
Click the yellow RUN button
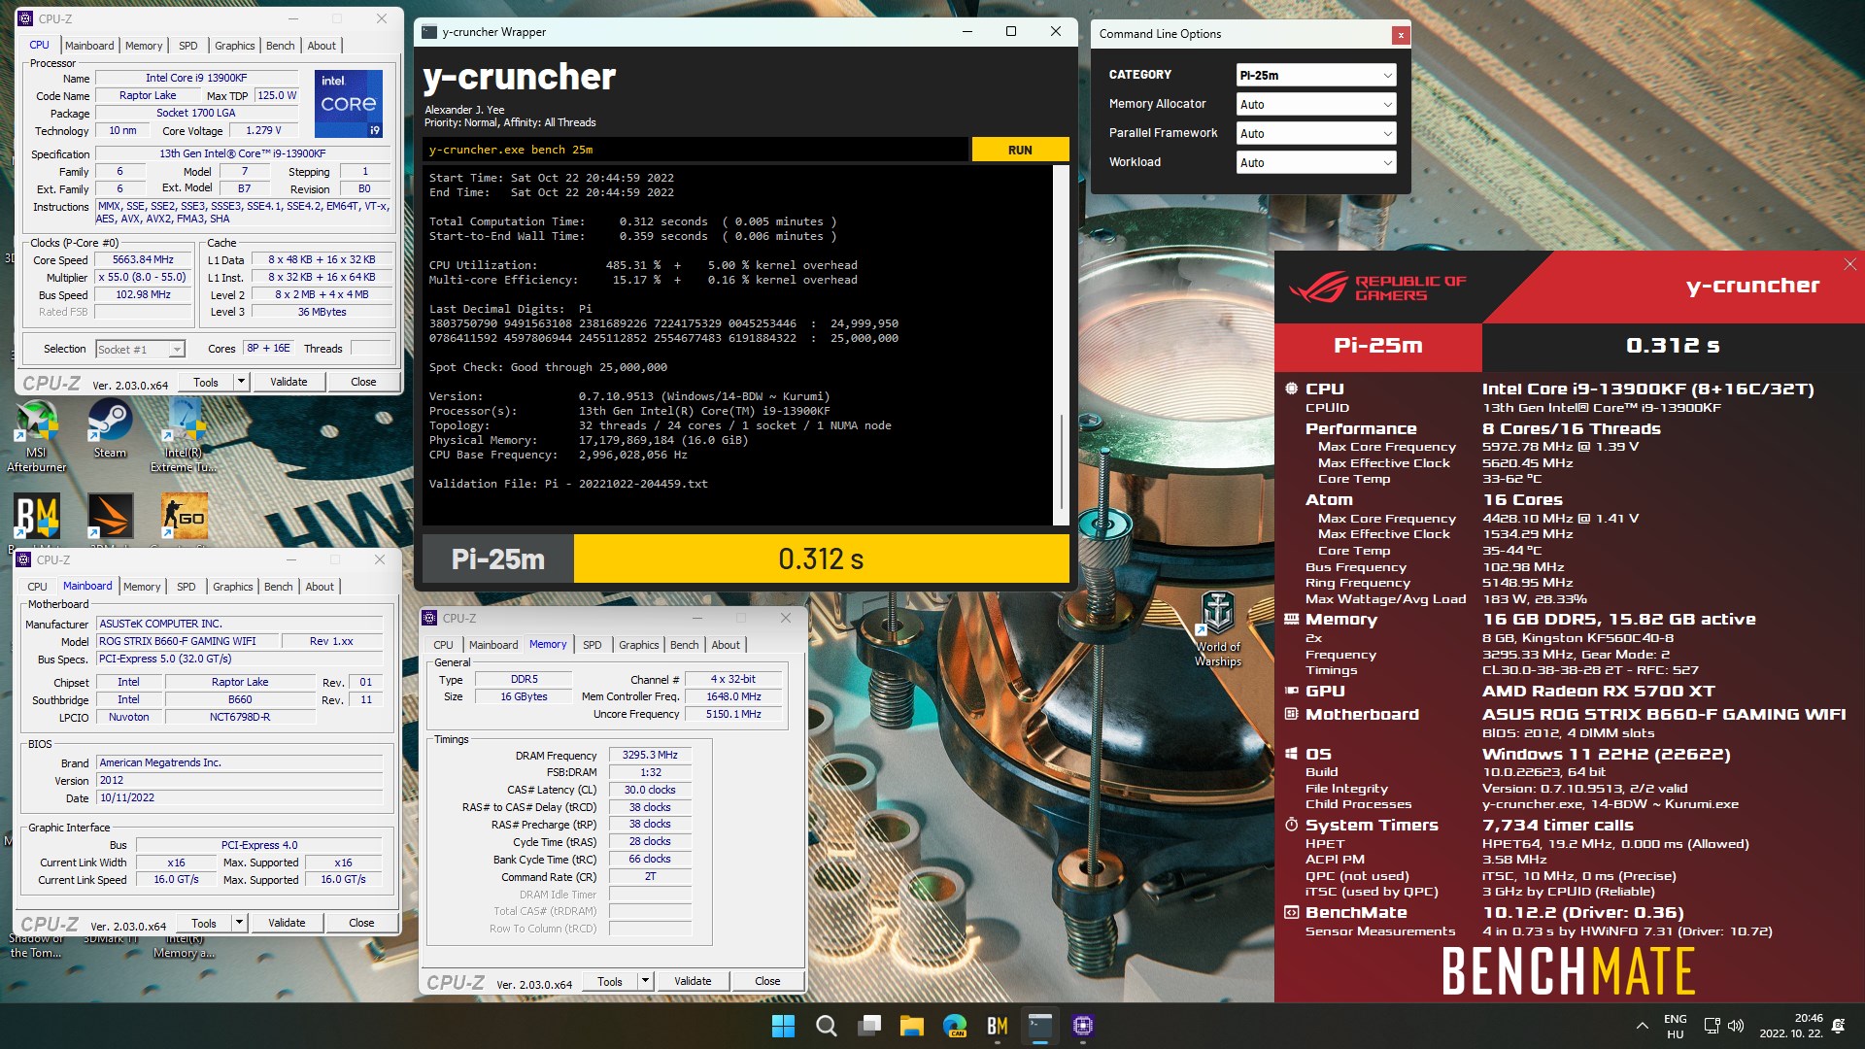pyautogui.click(x=1020, y=150)
